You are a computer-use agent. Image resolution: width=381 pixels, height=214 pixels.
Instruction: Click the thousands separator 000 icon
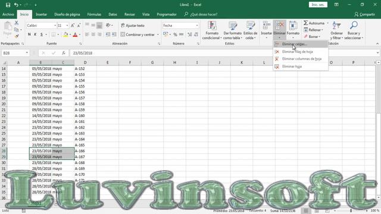click(x=181, y=34)
